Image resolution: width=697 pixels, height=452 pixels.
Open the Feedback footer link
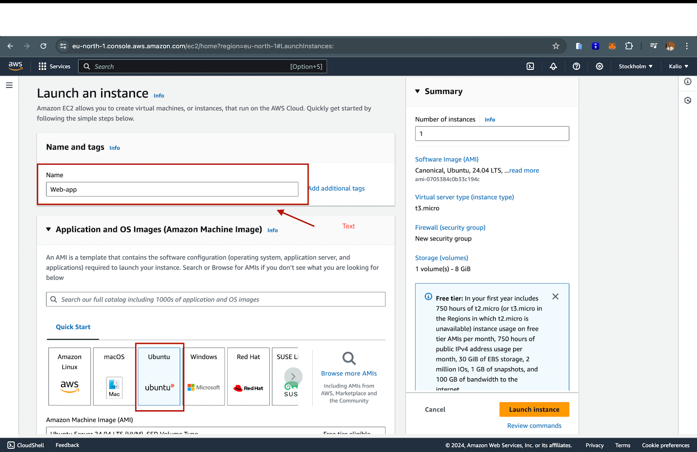[x=68, y=445]
